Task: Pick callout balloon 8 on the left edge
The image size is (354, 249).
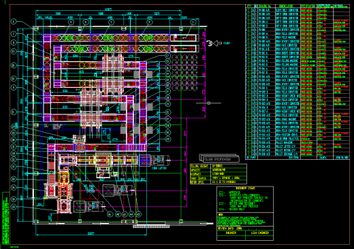Action: pyautogui.click(x=14, y=43)
